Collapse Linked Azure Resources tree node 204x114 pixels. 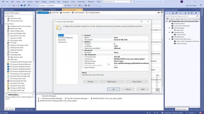(x=169, y=39)
